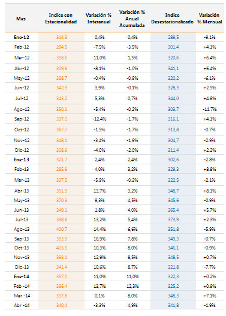Select the Ene-14 row label

(22, 276)
